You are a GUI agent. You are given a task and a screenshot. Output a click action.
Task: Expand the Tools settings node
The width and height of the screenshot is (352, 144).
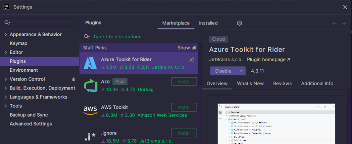click(6, 106)
